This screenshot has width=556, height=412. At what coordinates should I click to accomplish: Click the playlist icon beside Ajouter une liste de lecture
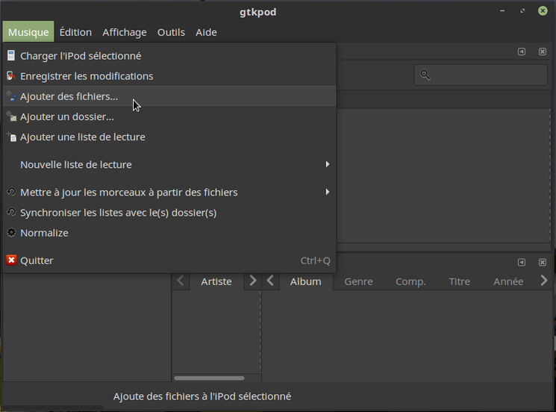(x=11, y=137)
